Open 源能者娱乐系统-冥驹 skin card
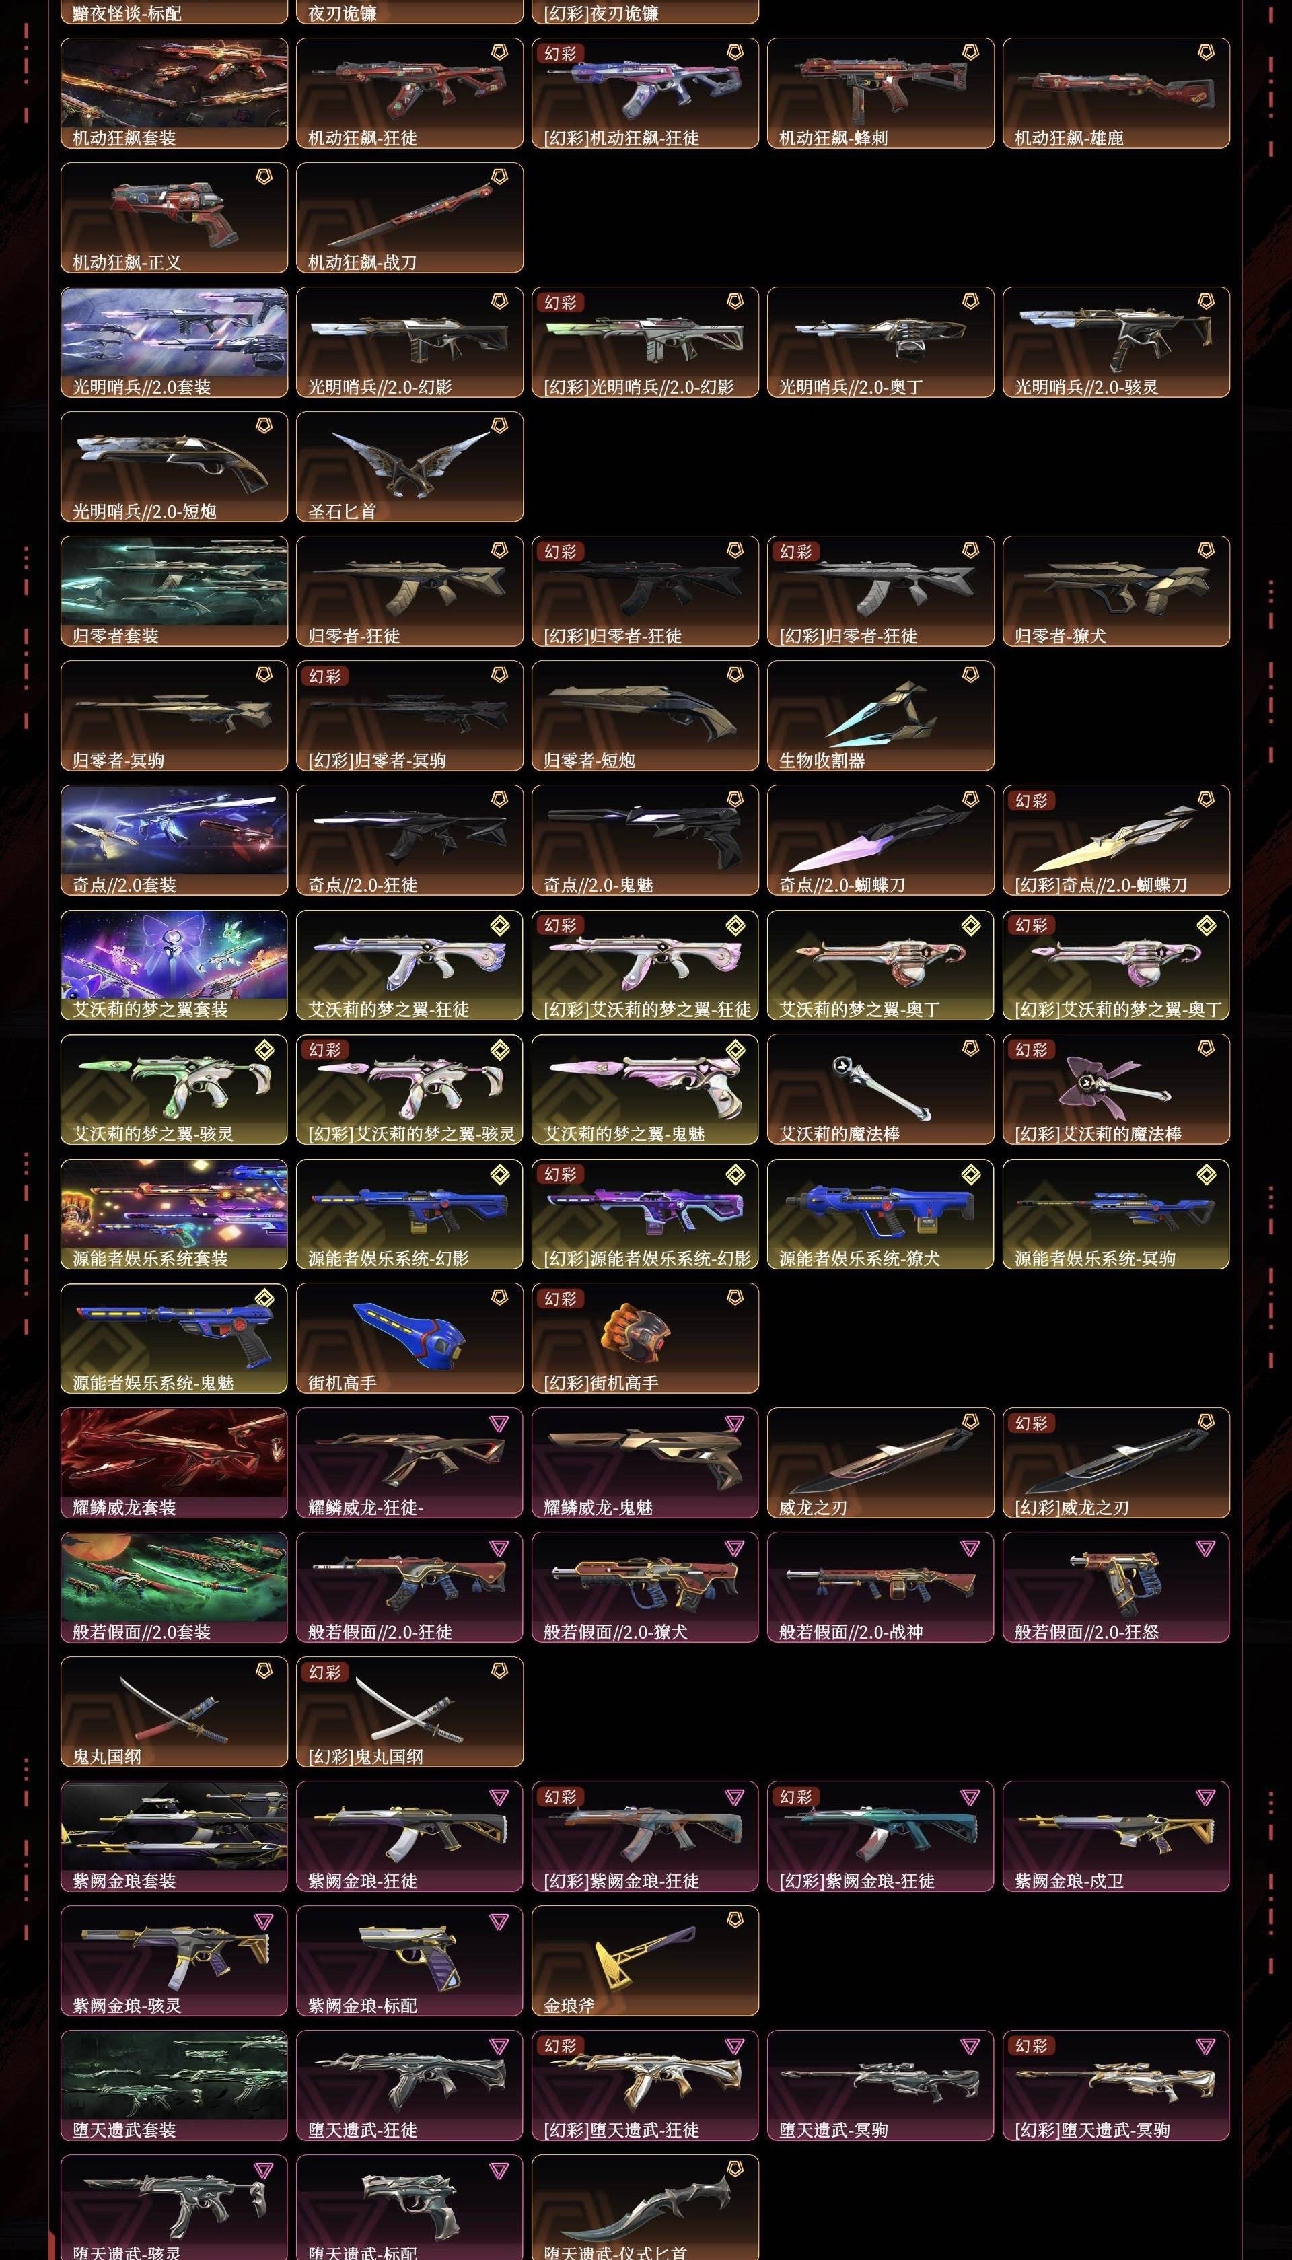The width and height of the screenshot is (1292, 2260). [x=1116, y=1214]
